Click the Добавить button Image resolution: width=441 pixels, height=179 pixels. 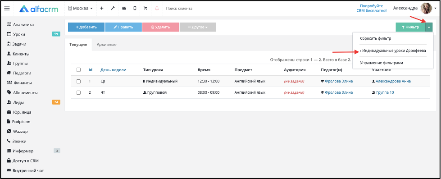86,28
